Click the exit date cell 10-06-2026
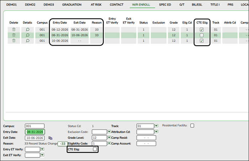 (80, 35)
